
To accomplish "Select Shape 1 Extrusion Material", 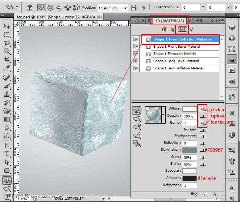I will pos(175,53).
